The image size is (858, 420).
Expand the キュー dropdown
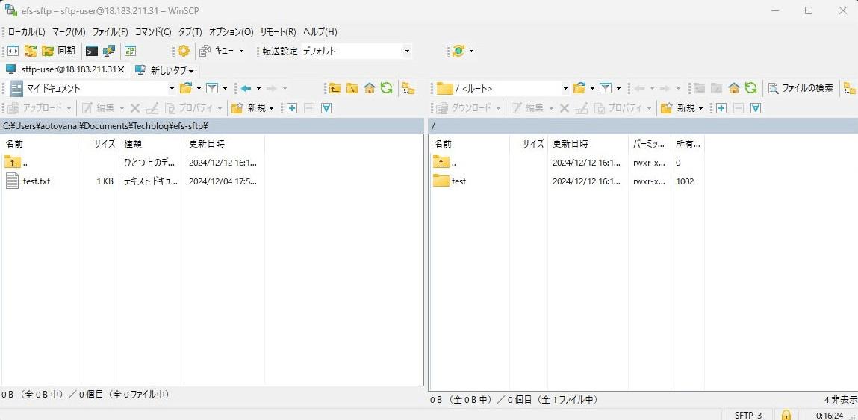coord(241,51)
